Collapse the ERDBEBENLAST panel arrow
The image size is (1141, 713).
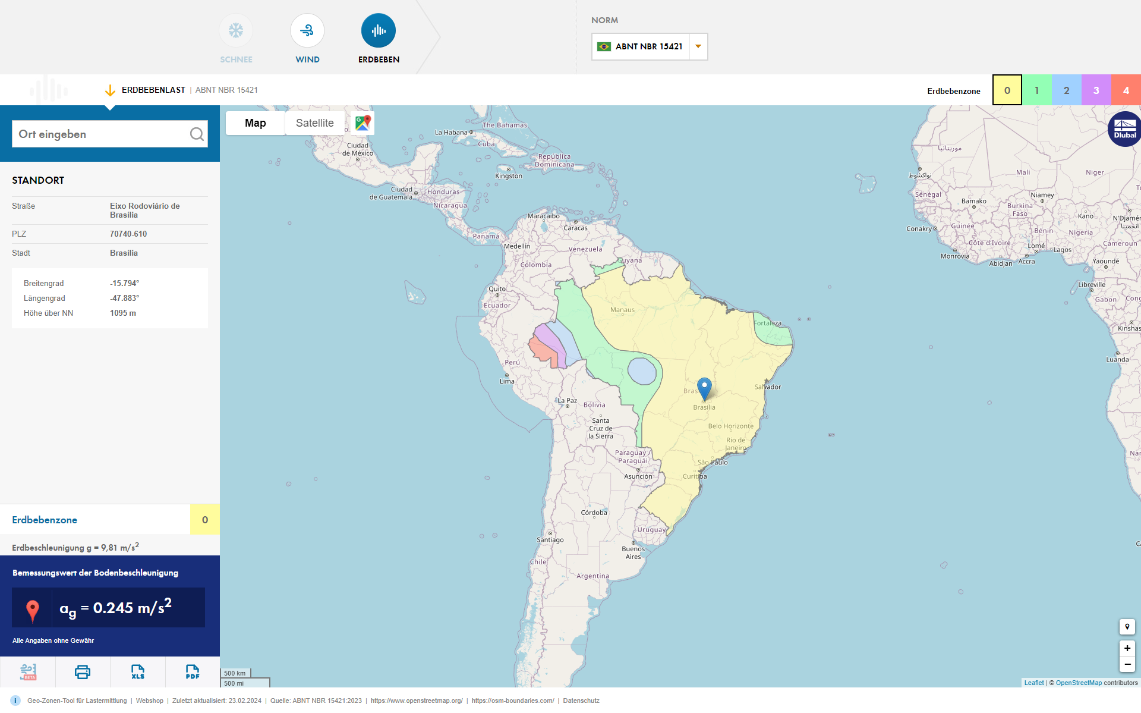[111, 90]
